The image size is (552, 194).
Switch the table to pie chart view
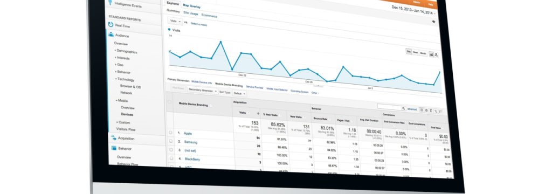coord(426,110)
